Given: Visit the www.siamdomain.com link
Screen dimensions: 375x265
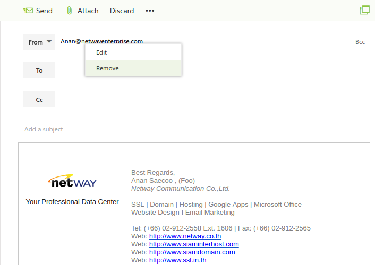Looking at the screenshot, I should click(x=192, y=252).
